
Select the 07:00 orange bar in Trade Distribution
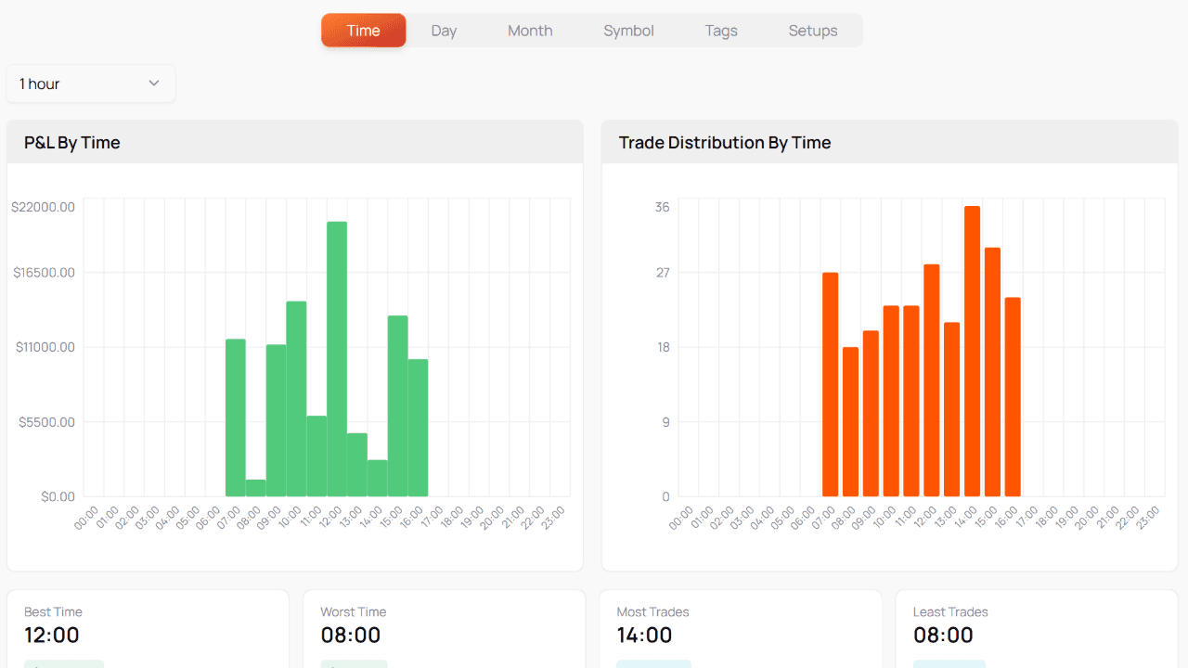click(830, 384)
